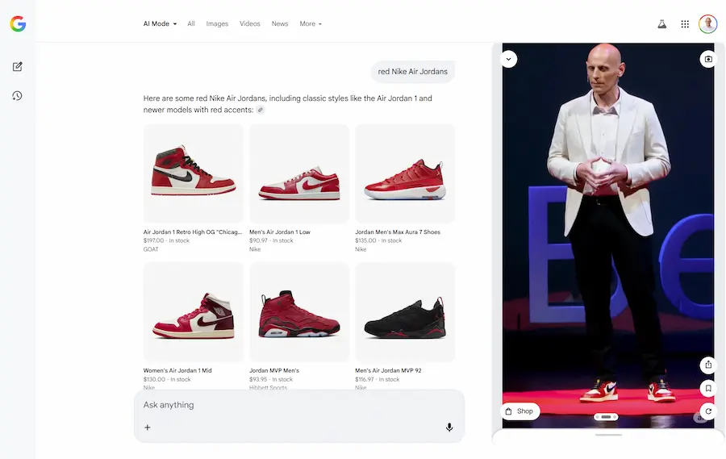The width and height of the screenshot is (726, 459).
Task: Click the Ask anything input field
Action: pos(290,405)
